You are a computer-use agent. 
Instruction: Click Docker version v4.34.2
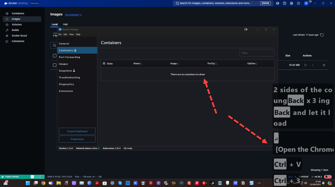click(317, 177)
